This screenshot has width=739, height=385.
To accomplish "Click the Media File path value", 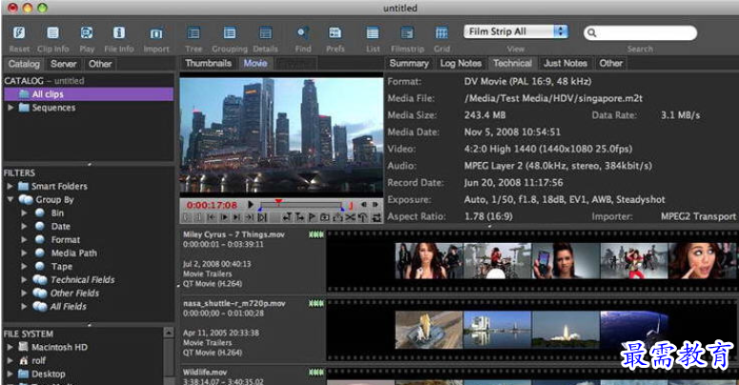I will click(x=553, y=98).
